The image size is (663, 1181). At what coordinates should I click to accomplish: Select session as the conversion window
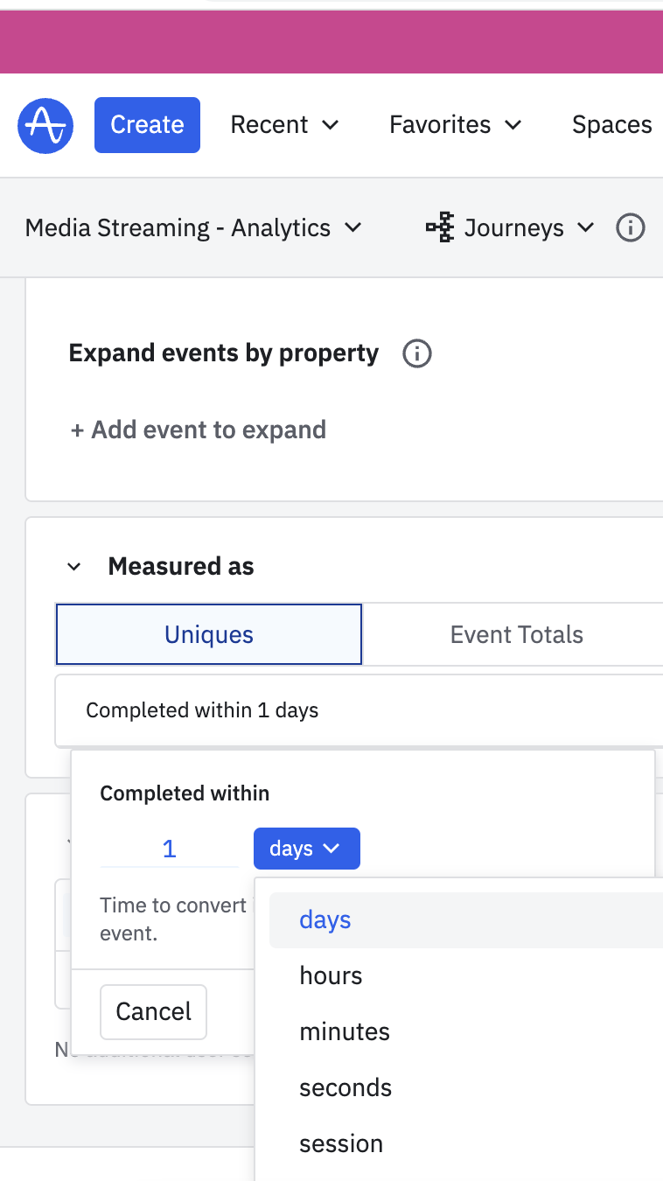[341, 1144]
